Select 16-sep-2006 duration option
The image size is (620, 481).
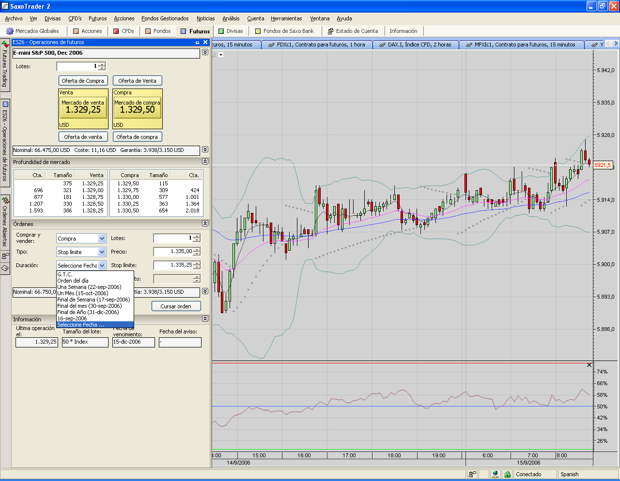[95, 318]
